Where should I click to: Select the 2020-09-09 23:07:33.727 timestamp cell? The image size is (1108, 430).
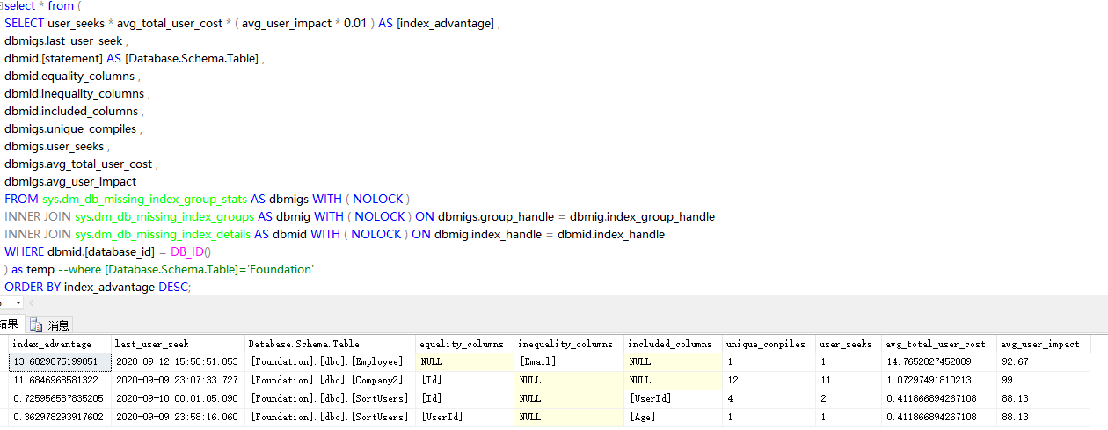tap(178, 380)
